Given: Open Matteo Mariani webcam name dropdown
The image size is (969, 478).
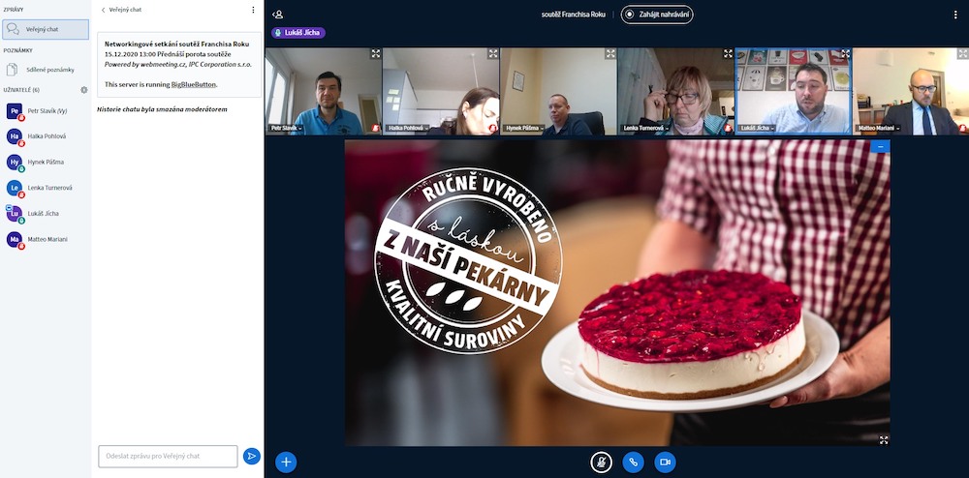Looking at the screenshot, I should pos(878,129).
